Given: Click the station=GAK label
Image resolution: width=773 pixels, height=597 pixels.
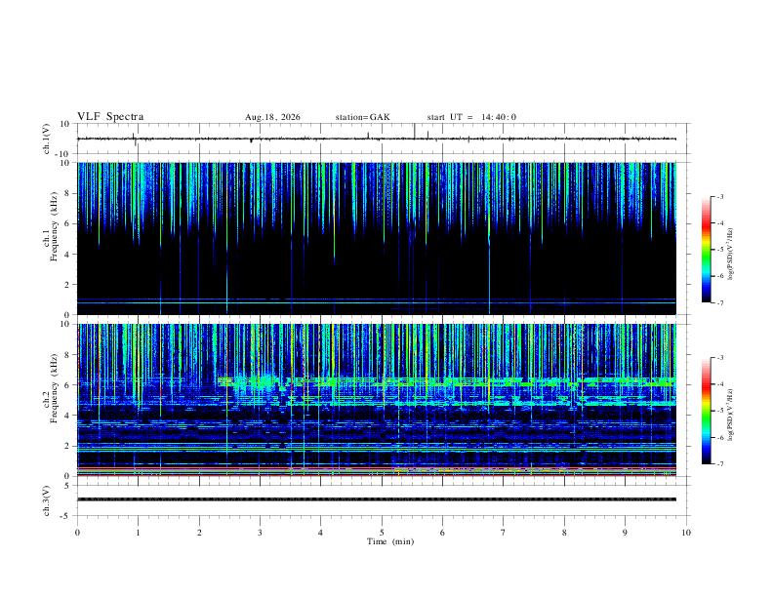Looking at the screenshot, I should point(363,117).
